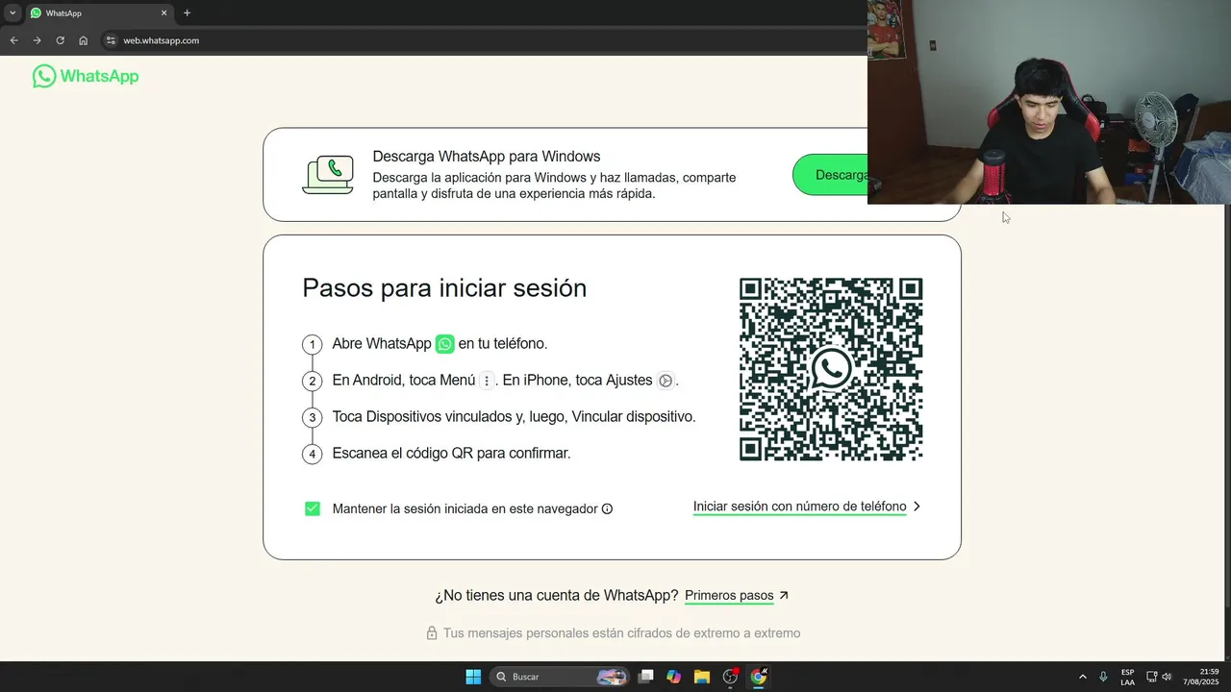Viewport: 1231px width, 692px height.
Task: Click the Descargar button for Windows app
Action: tap(830, 175)
